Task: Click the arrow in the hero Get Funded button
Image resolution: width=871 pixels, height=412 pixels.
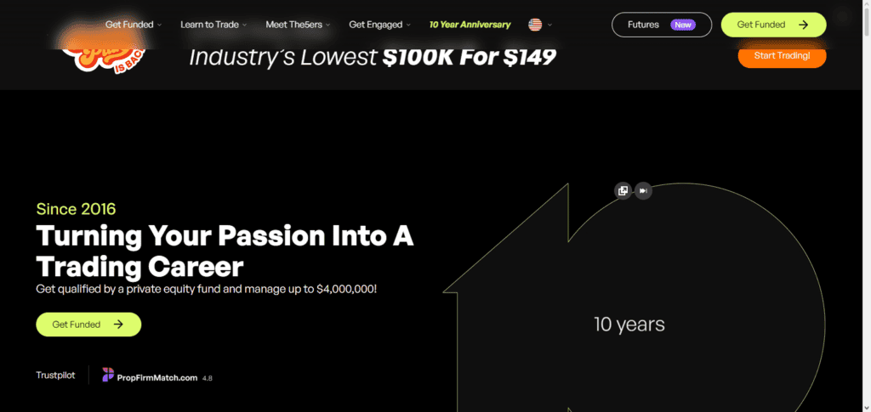Action: 118,325
